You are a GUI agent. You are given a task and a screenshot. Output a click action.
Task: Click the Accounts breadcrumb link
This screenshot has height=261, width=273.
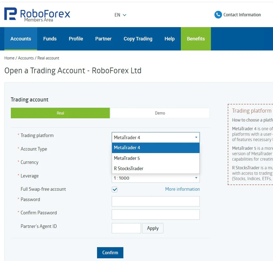[x=26, y=58]
